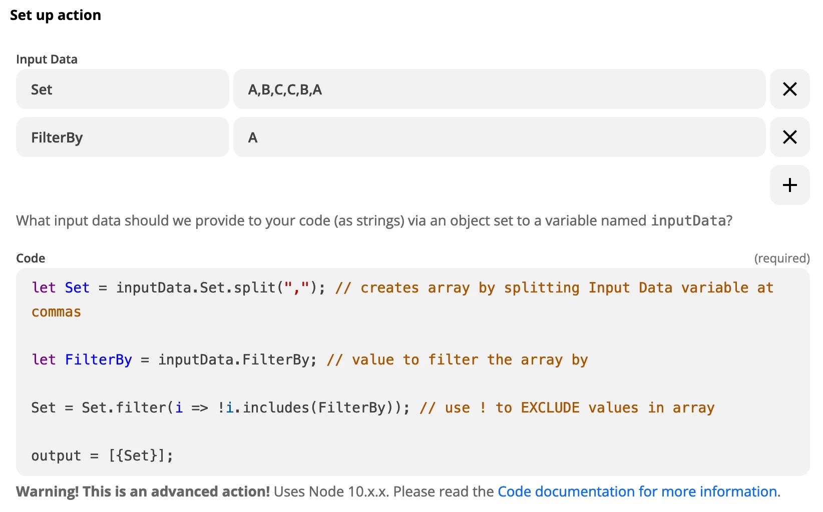Click the output = [{Set}] code line
Viewport: 823px width, 512px height.
click(102, 455)
